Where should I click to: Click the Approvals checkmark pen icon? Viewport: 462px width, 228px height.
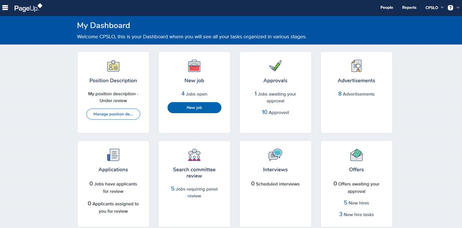pyautogui.click(x=275, y=66)
